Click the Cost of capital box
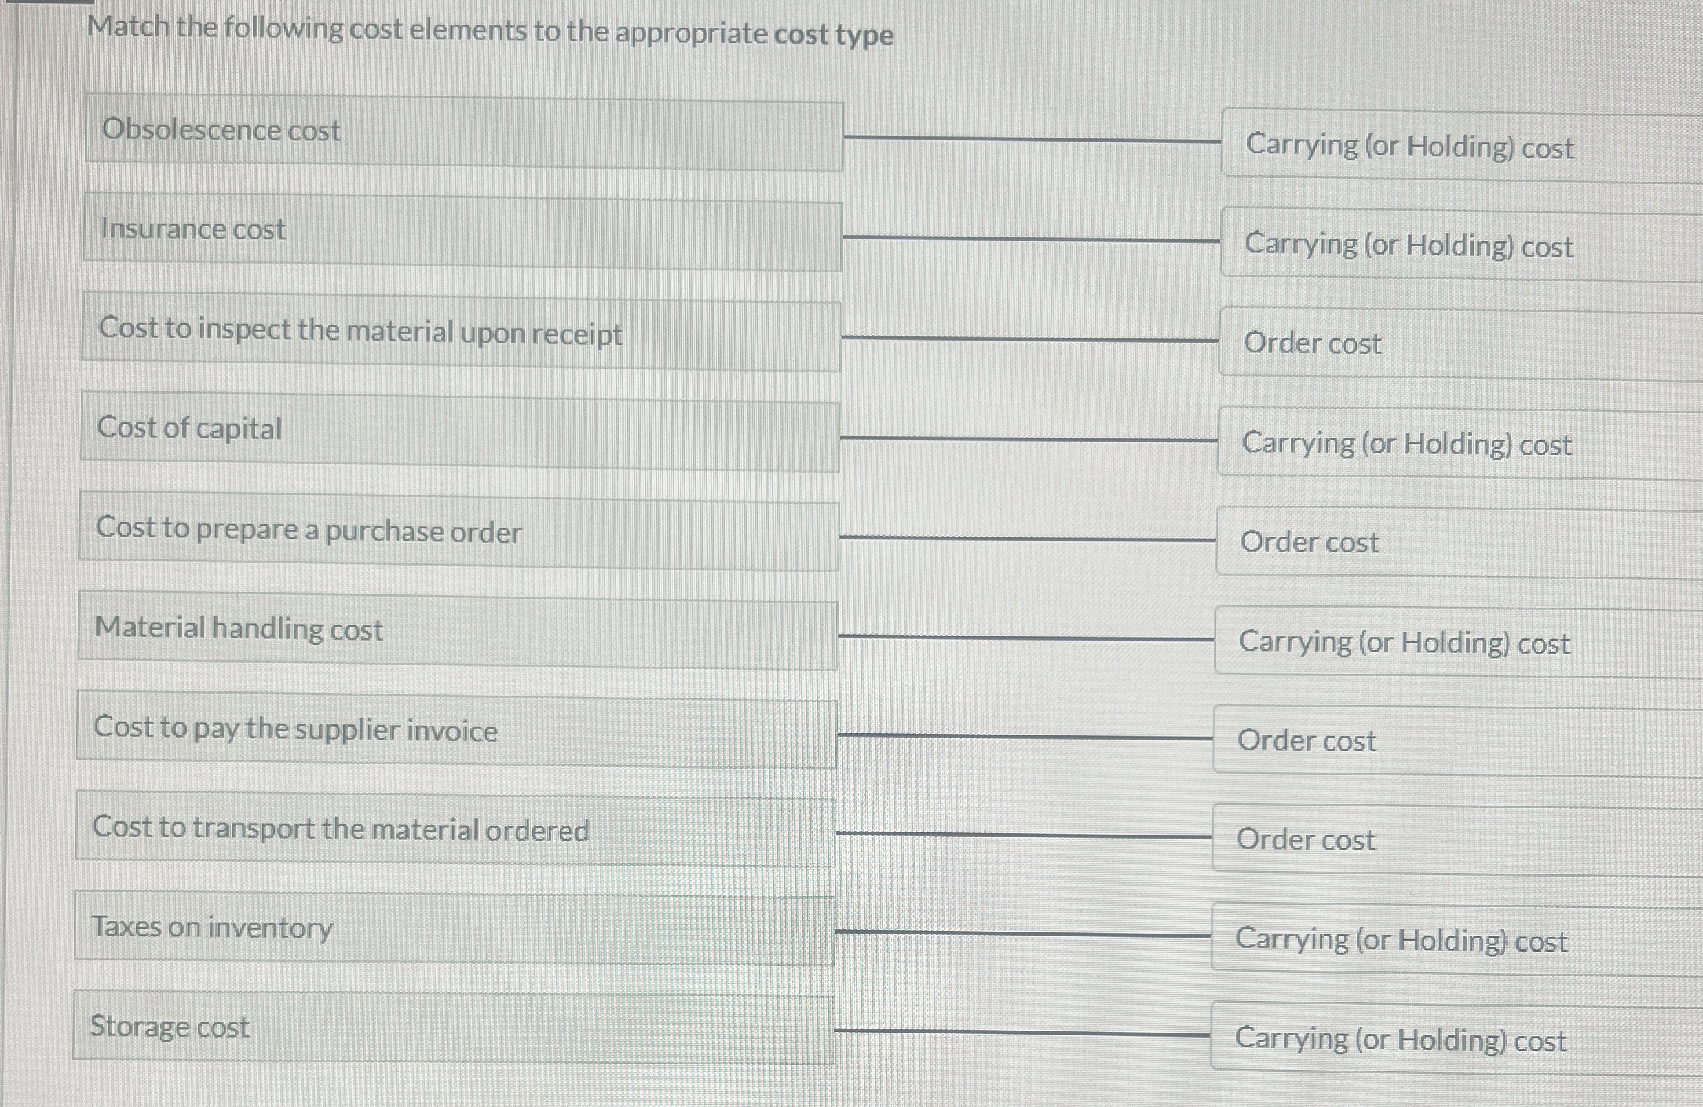Viewport: 1703px width, 1107px height. pos(458,429)
